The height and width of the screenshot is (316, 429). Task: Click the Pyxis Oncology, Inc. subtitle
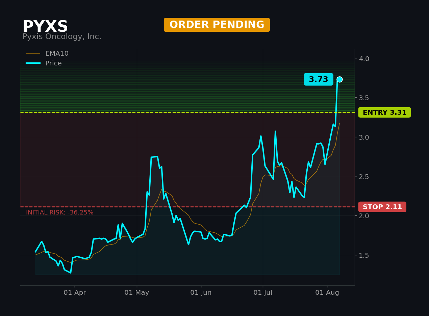(x=62, y=37)
